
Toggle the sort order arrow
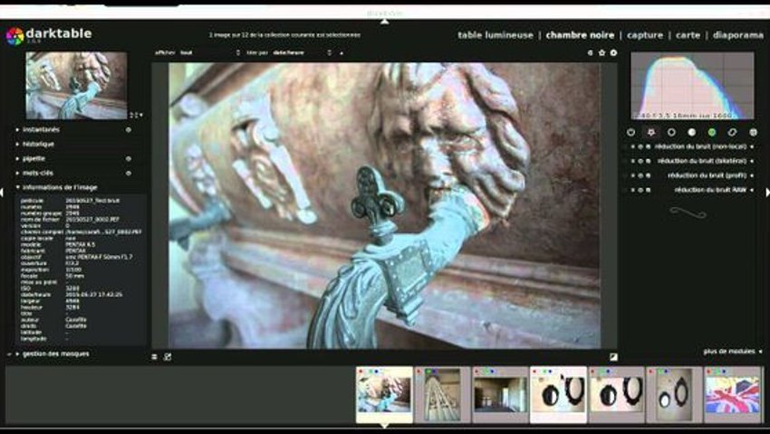click(342, 52)
